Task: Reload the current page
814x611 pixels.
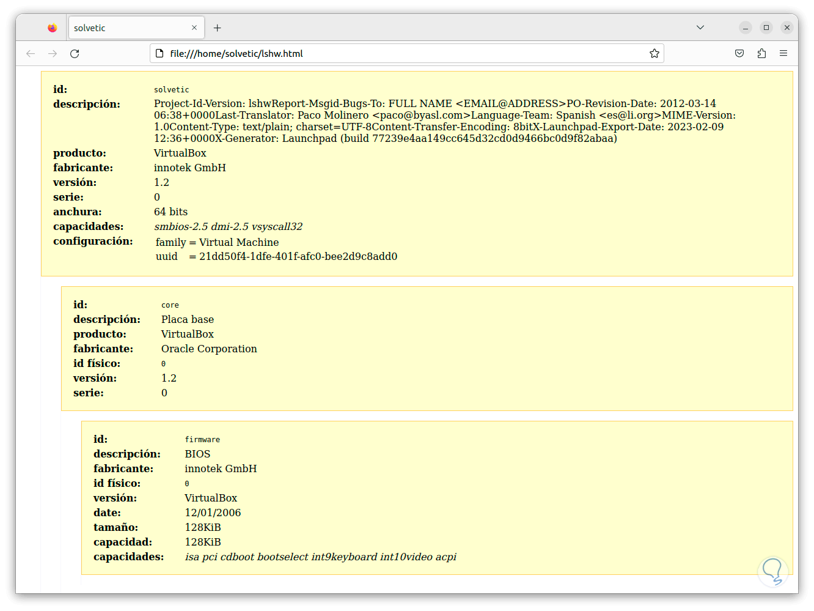Action: pos(75,54)
